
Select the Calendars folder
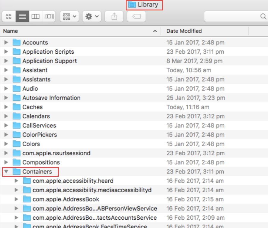[36, 117]
